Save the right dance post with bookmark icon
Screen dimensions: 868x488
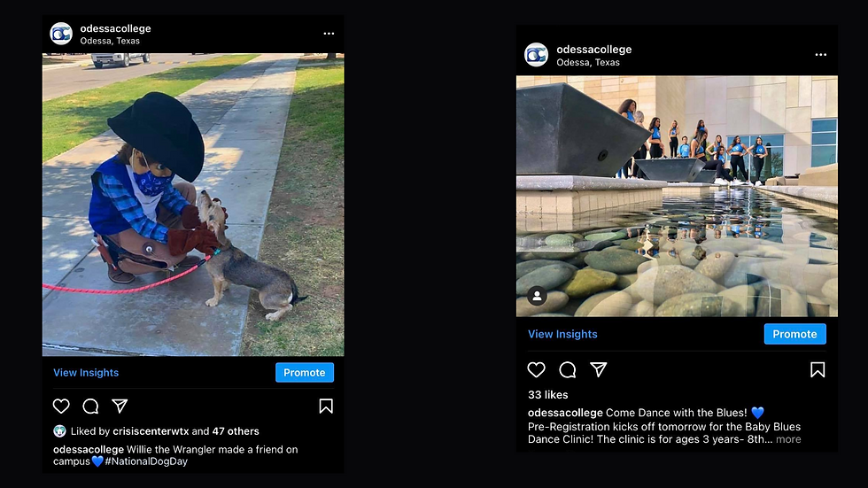[818, 369]
